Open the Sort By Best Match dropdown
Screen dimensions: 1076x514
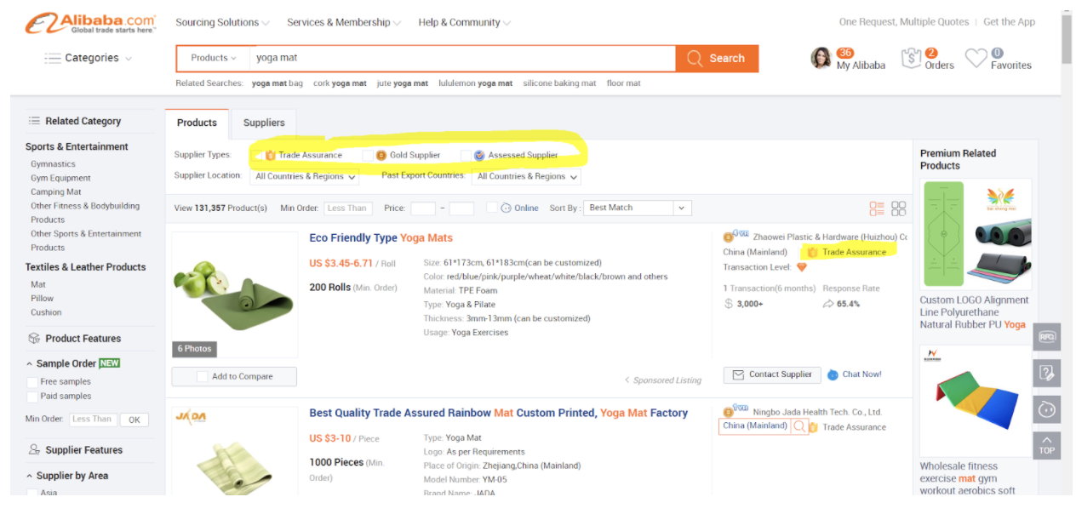(x=637, y=208)
